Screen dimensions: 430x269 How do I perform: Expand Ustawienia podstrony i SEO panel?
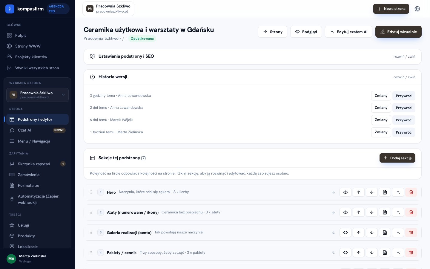tap(404, 56)
